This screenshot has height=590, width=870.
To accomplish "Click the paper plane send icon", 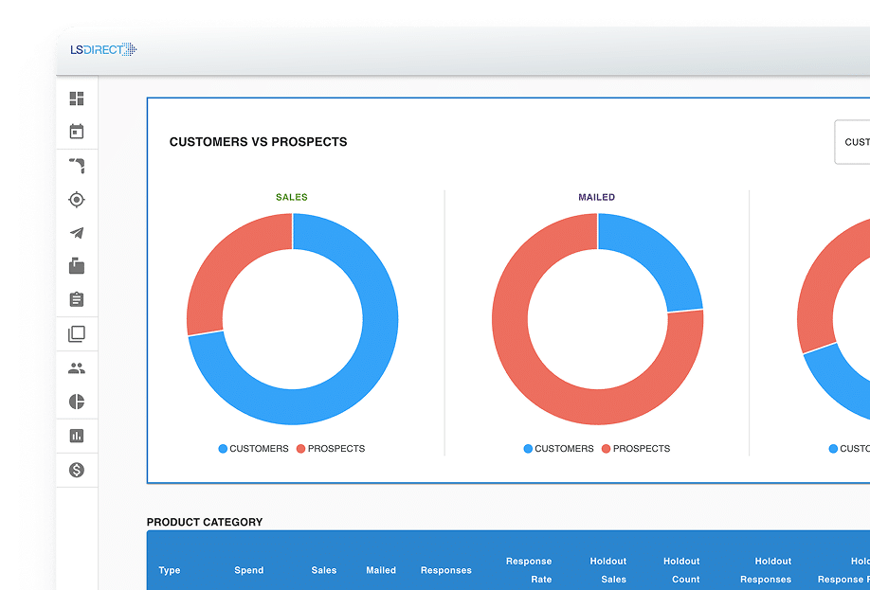I will tap(77, 233).
